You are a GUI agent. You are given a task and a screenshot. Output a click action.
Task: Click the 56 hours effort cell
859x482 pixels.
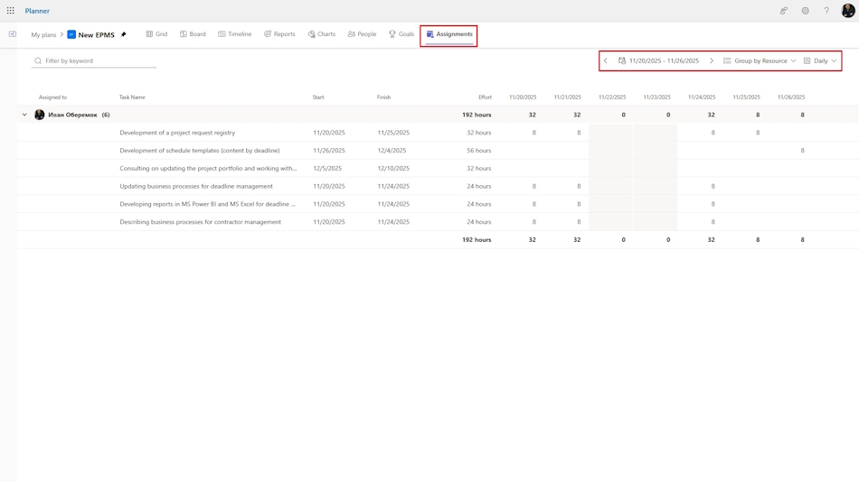tap(479, 151)
